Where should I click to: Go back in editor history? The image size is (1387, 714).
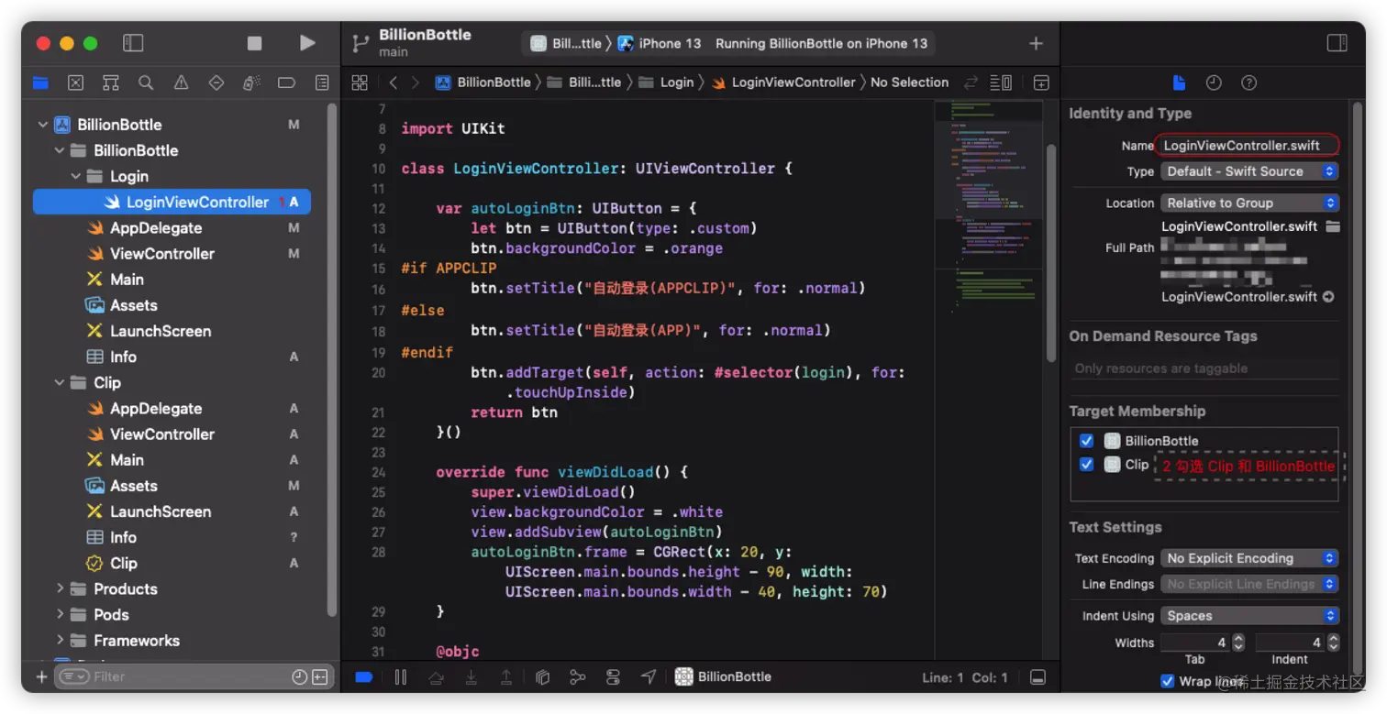click(x=394, y=82)
